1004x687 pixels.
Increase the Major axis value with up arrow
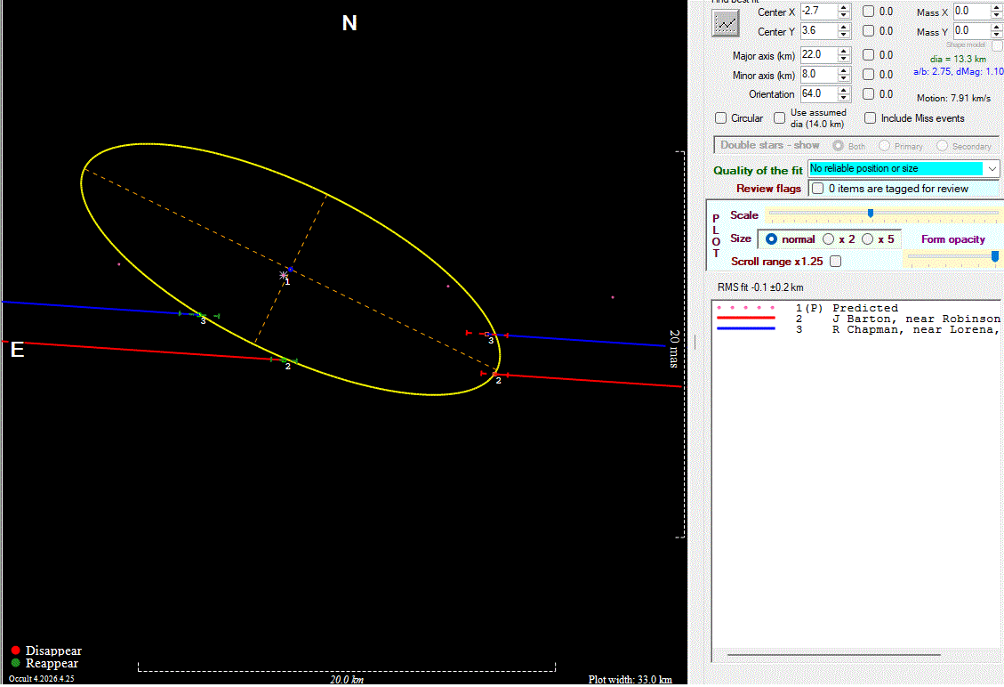click(x=843, y=52)
